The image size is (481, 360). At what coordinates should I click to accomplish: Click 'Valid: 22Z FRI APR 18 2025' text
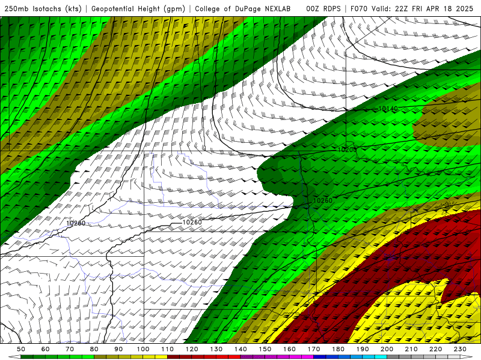coord(423,8)
